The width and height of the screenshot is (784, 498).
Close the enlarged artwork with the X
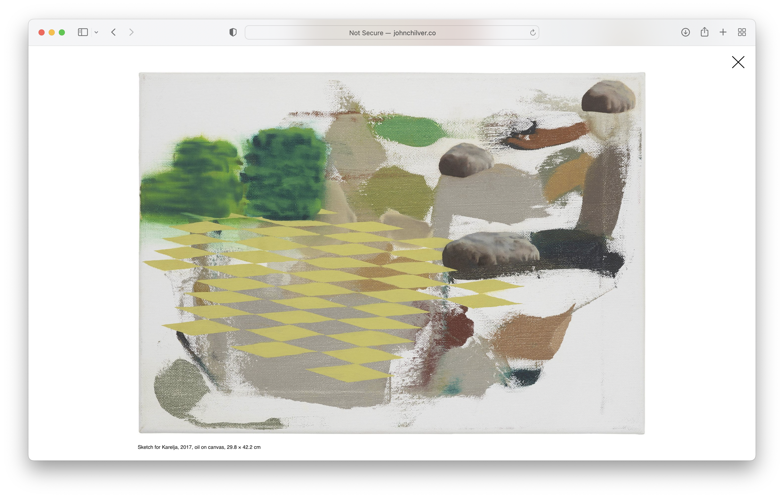coord(738,62)
